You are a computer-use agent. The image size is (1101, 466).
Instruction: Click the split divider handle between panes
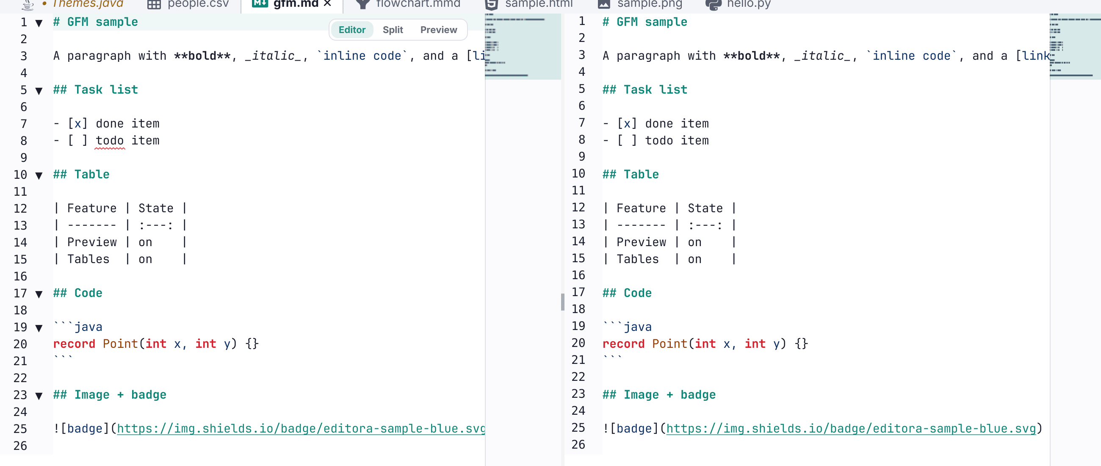562,302
